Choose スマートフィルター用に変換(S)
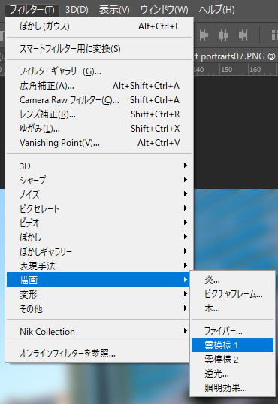 pyautogui.click(x=99, y=49)
